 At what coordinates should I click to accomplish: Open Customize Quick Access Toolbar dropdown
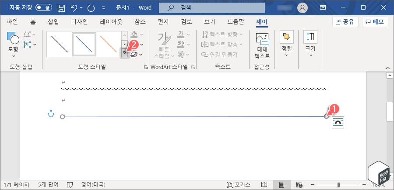tap(103, 8)
